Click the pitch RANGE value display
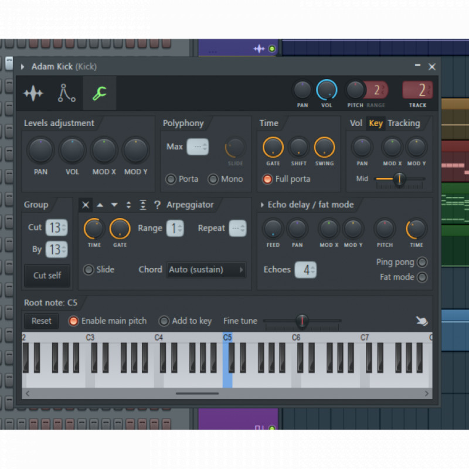Image resolution: width=469 pixels, height=469 pixels. [x=376, y=90]
